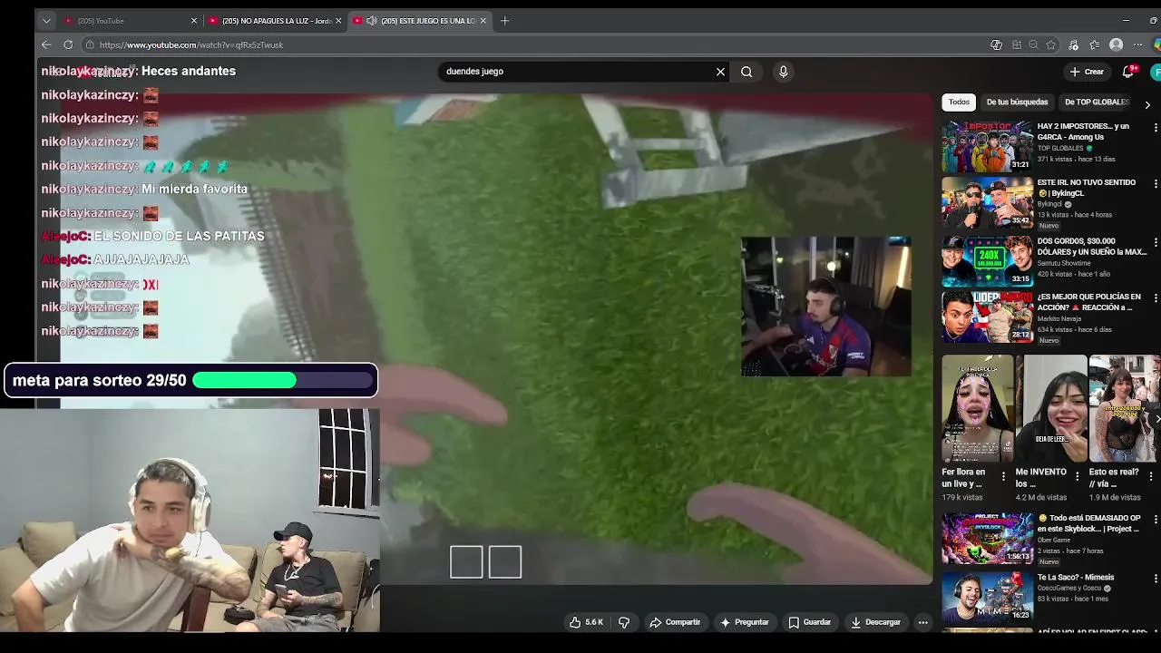
Task: Open more actions under the video
Action: coord(923,622)
